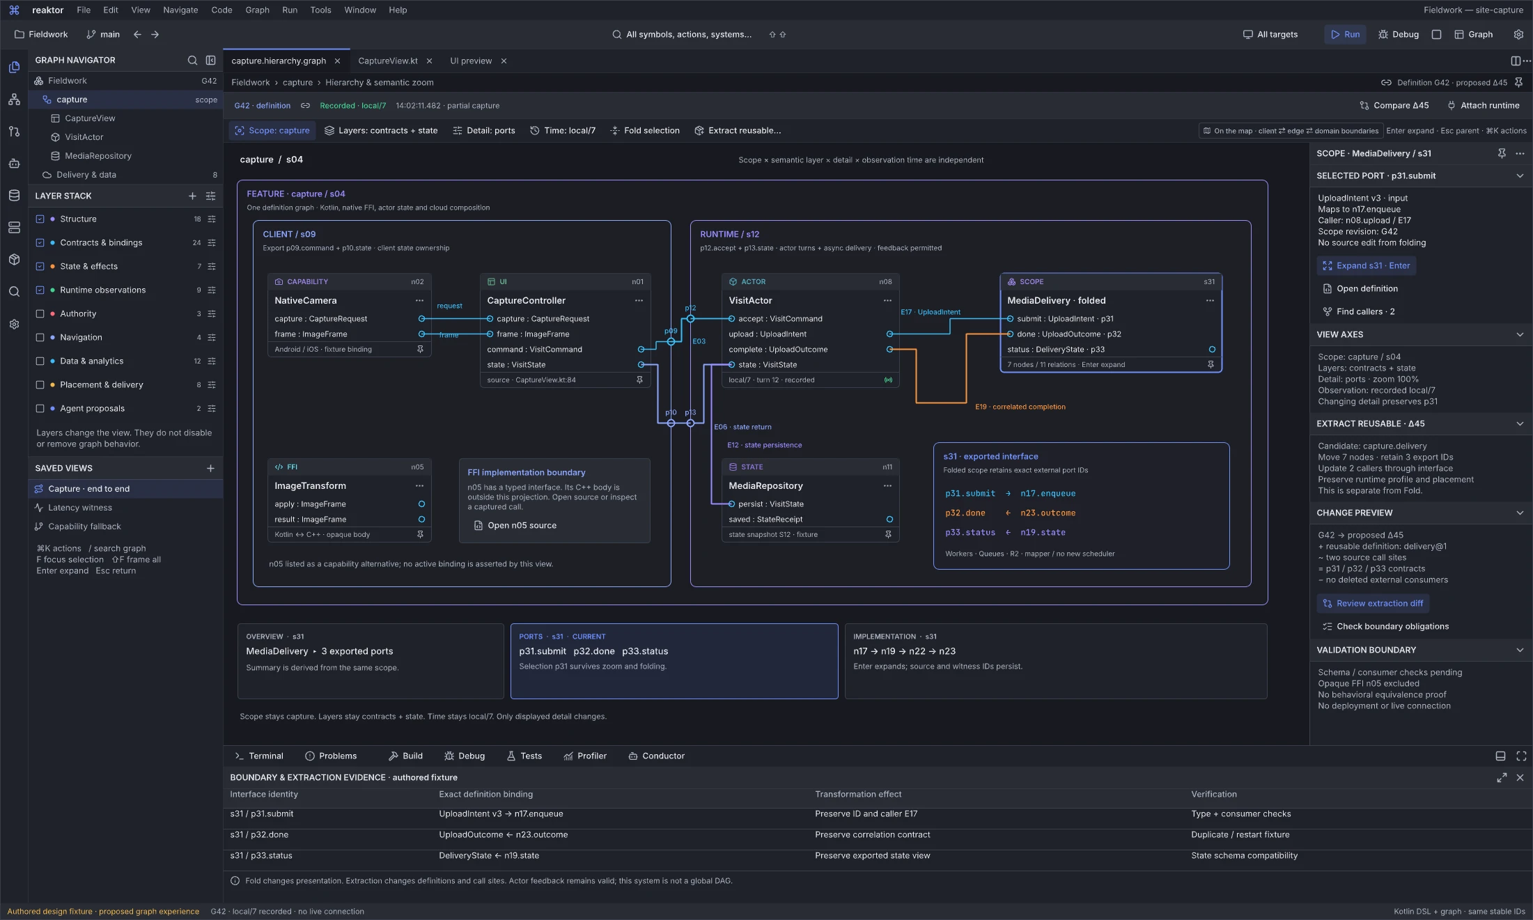The height and width of the screenshot is (920, 1533).
Task: Collapse the CHANGE PREVIEW section
Action: click(1520, 513)
